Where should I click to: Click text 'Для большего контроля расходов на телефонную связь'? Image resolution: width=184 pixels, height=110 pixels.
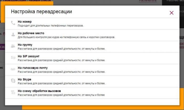52,37
